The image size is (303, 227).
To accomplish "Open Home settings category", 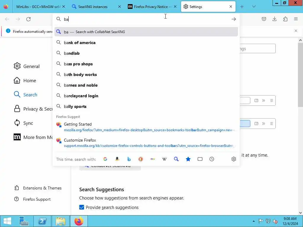I will pos(25,80).
